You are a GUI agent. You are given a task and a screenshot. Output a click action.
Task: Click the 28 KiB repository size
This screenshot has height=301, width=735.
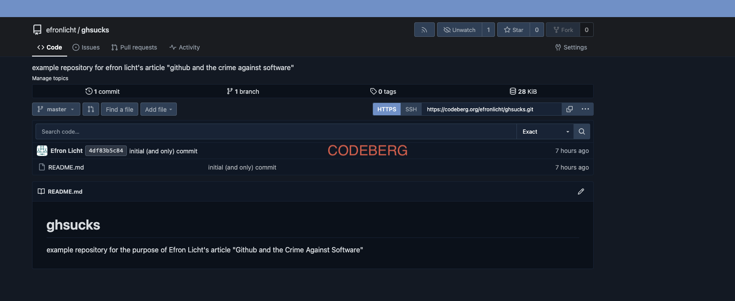point(523,91)
